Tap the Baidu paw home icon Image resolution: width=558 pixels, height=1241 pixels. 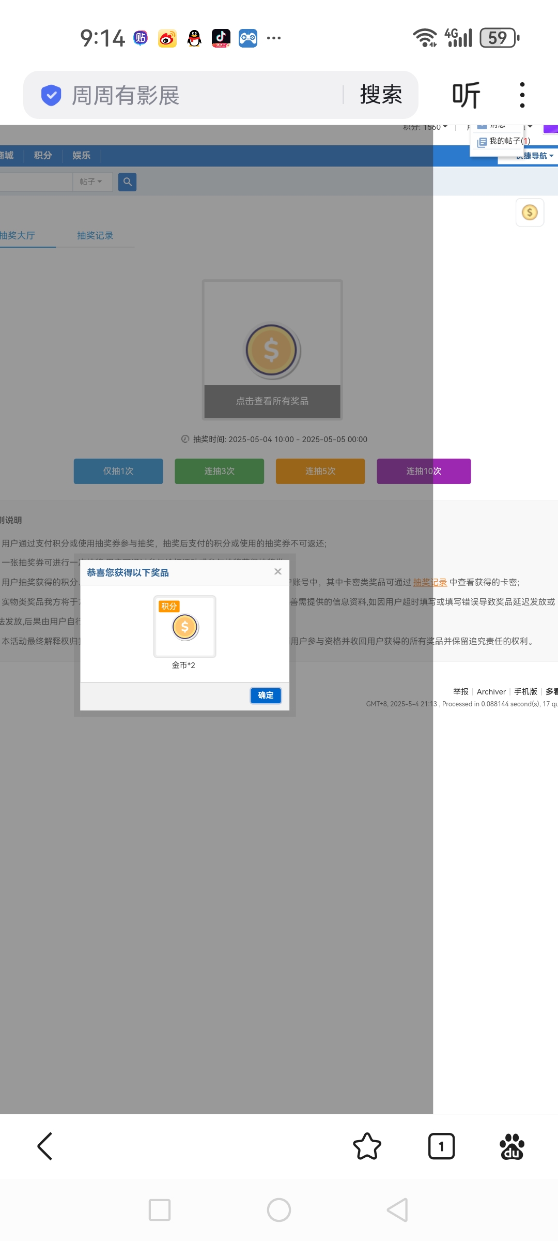coord(512,1146)
